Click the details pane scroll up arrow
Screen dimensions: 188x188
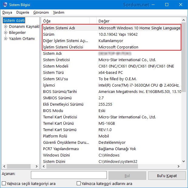183,20
